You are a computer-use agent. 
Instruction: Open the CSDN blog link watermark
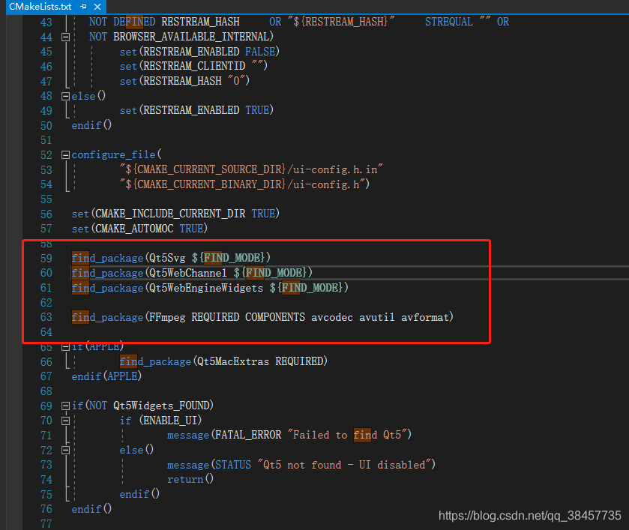[529, 516]
